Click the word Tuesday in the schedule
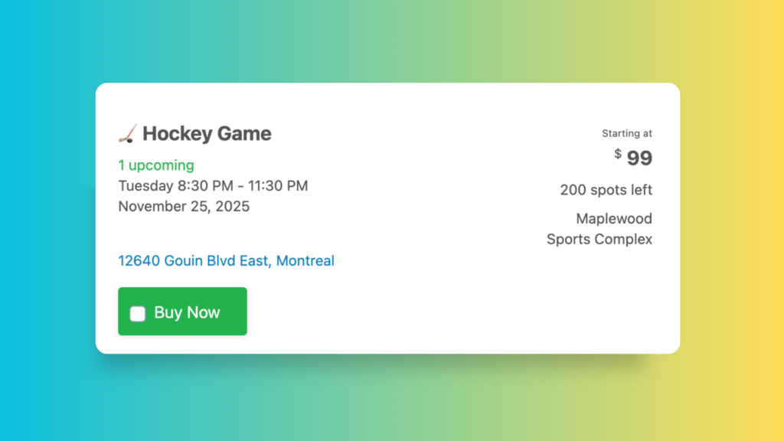784x441 pixels. pyautogui.click(x=145, y=186)
